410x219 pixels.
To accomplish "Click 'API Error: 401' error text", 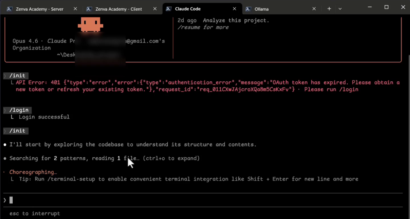I will 39,83.
